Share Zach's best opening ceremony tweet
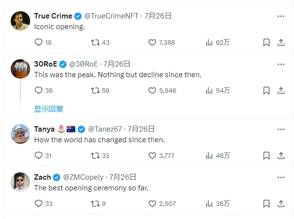 click(281, 203)
